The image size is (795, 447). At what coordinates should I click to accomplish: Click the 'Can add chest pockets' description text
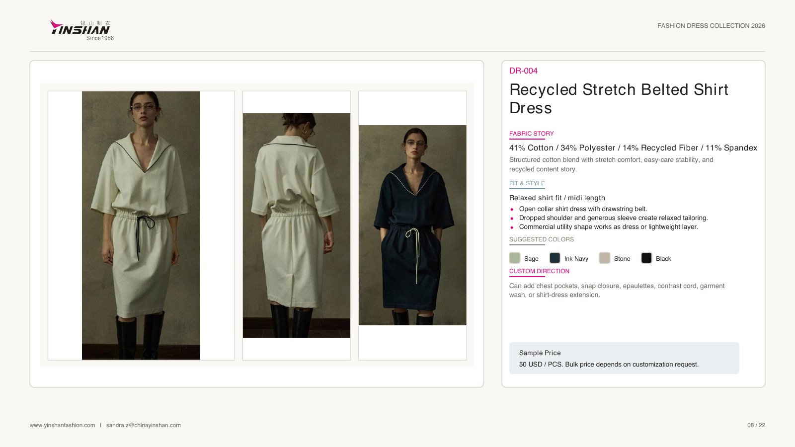(617, 291)
